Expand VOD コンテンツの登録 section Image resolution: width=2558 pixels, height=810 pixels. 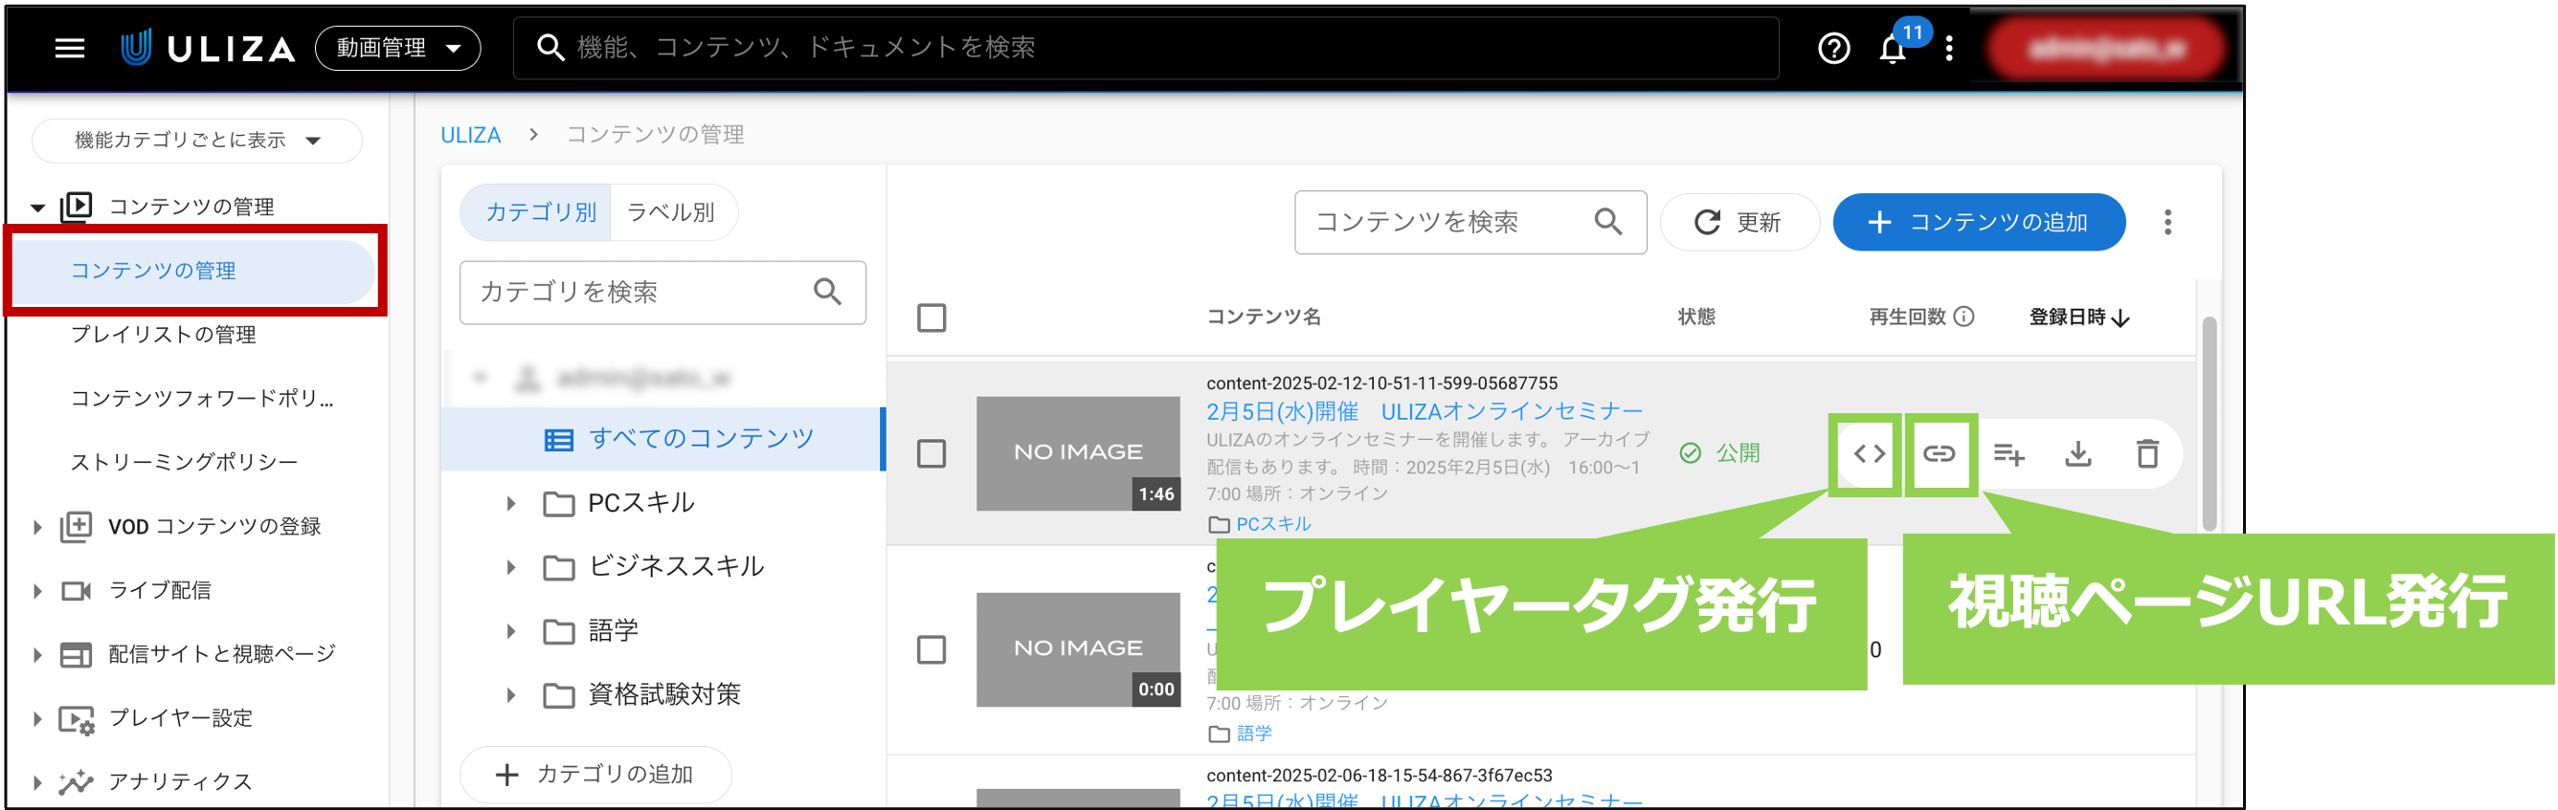tap(37, 526)
